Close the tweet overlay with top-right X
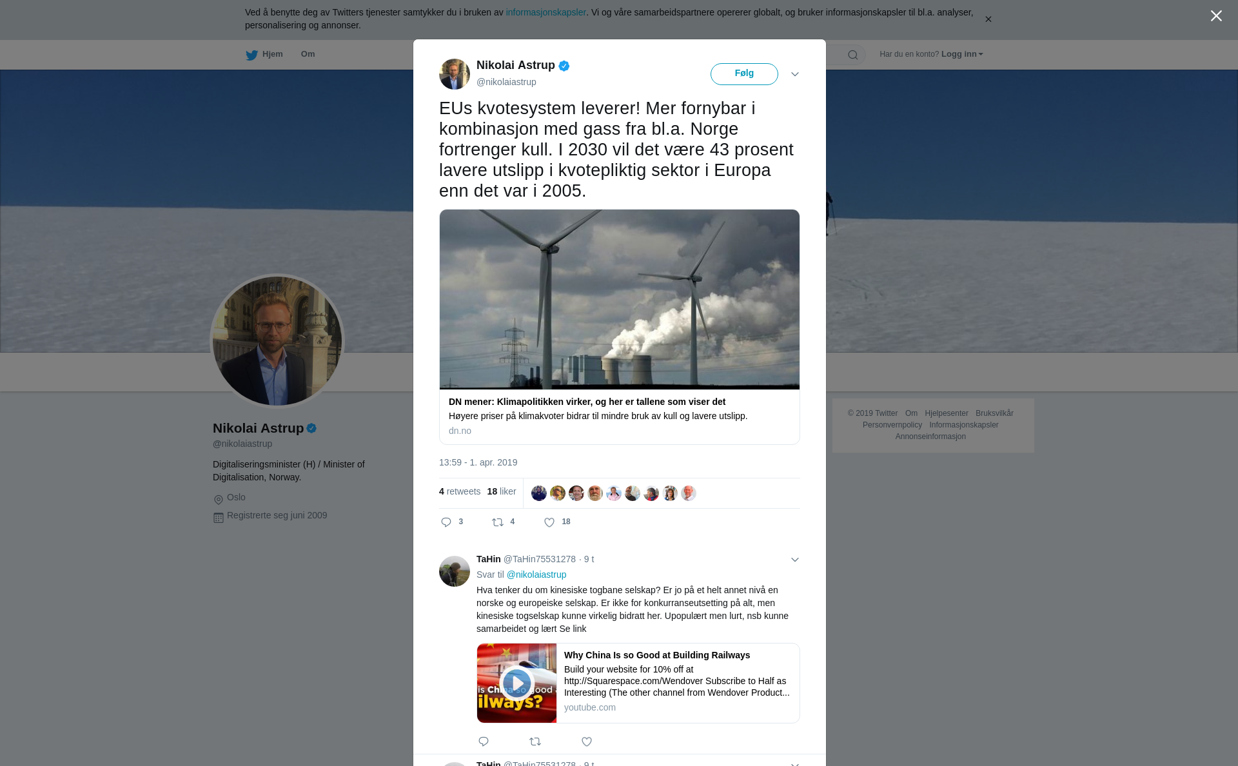 tap(1216, 16)
